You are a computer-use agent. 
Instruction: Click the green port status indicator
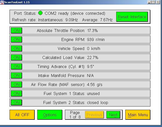40,13
